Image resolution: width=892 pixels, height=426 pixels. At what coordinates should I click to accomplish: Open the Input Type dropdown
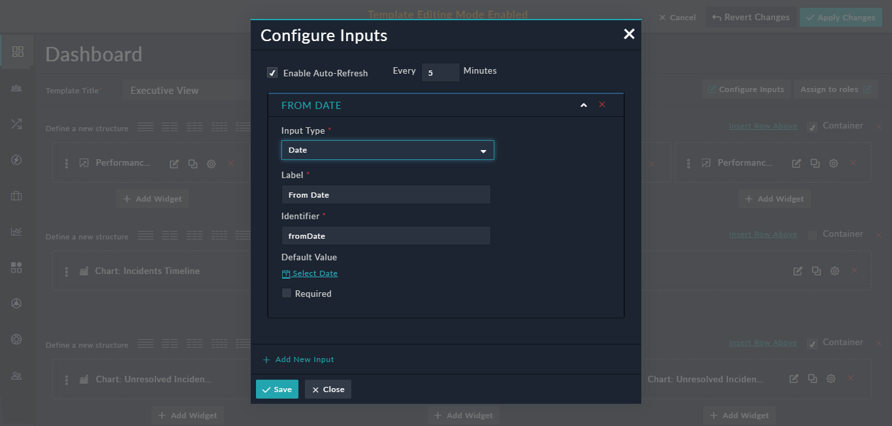387,149
